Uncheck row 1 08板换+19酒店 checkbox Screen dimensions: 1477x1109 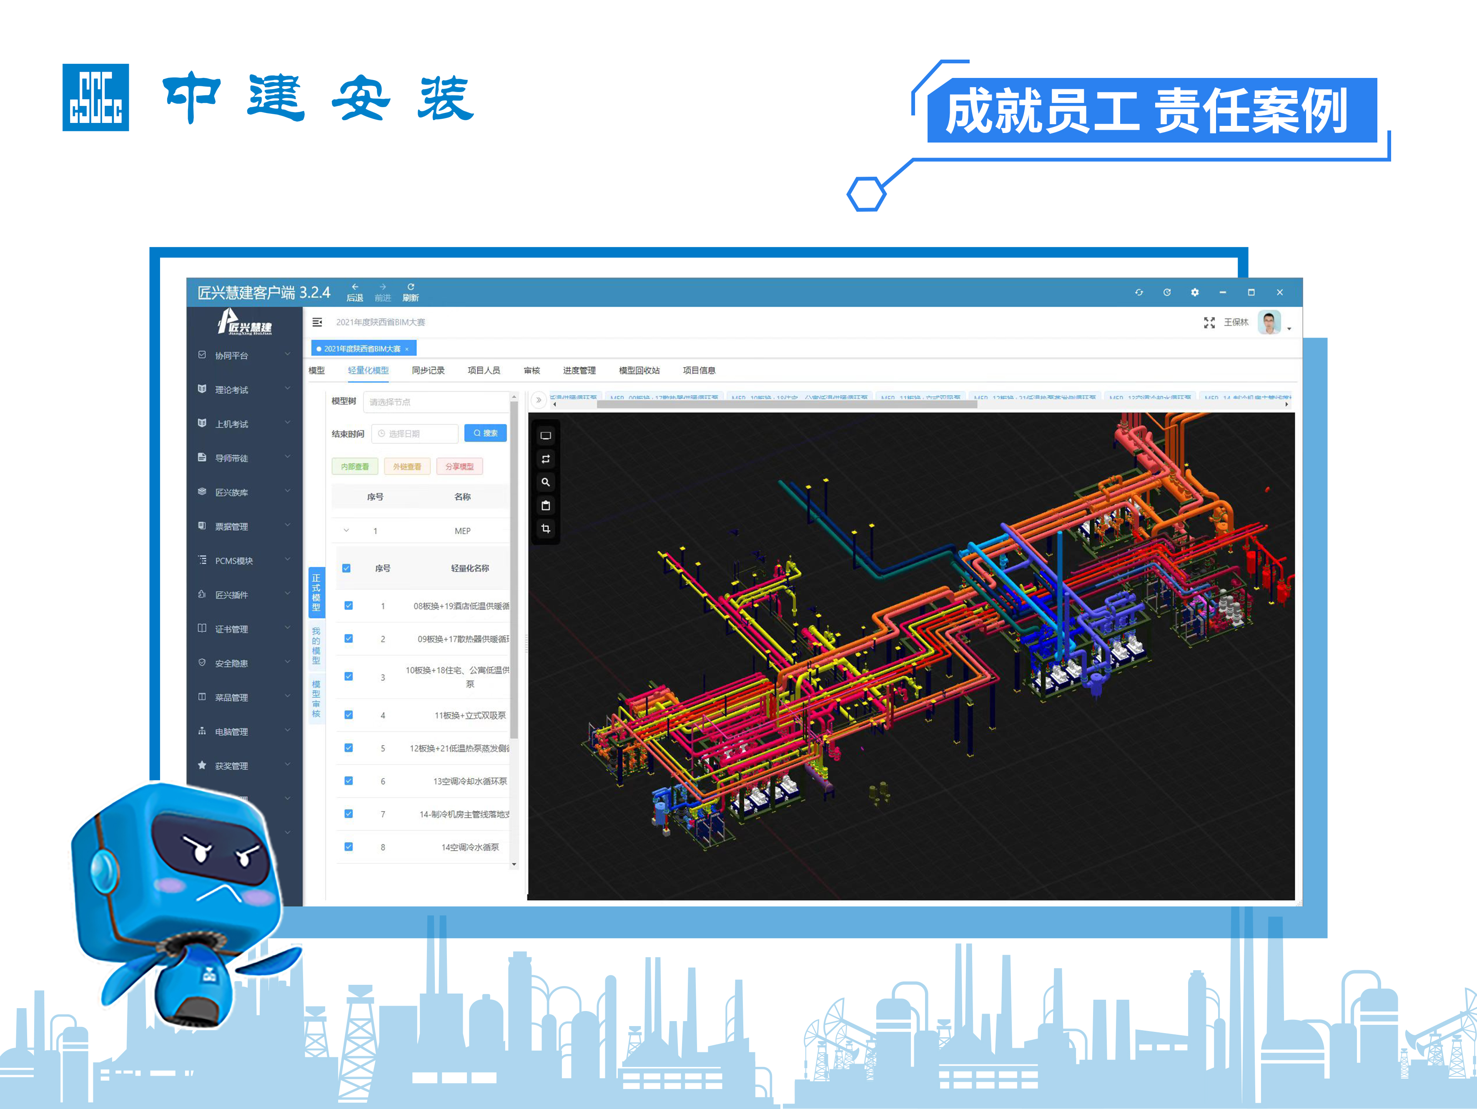click(x=349, y=606)
